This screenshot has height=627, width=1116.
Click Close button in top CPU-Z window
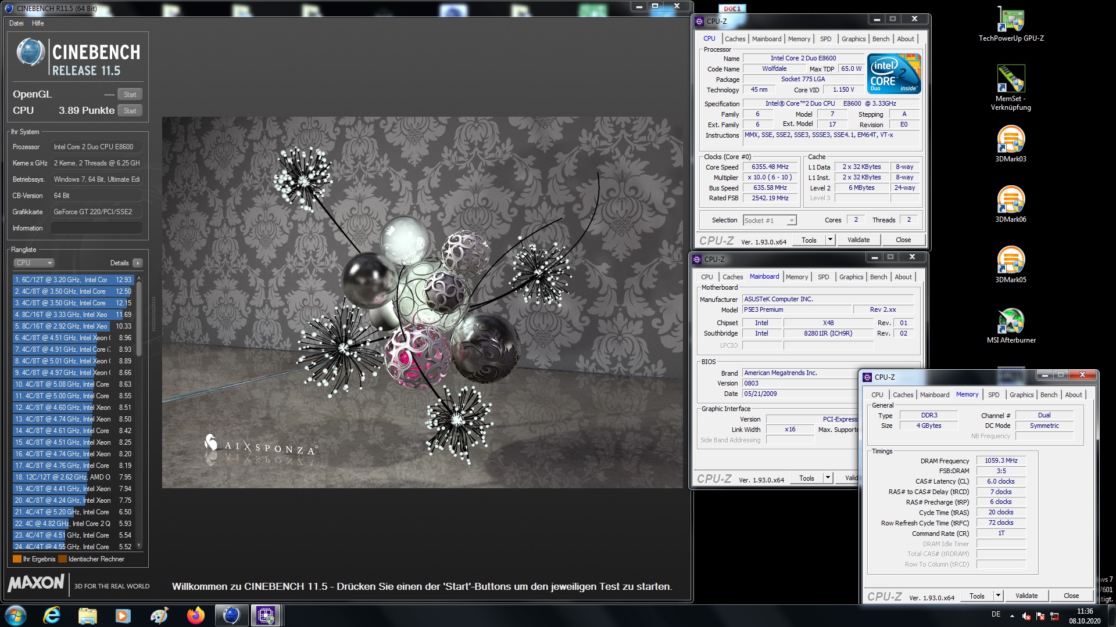tap(903, 240)
